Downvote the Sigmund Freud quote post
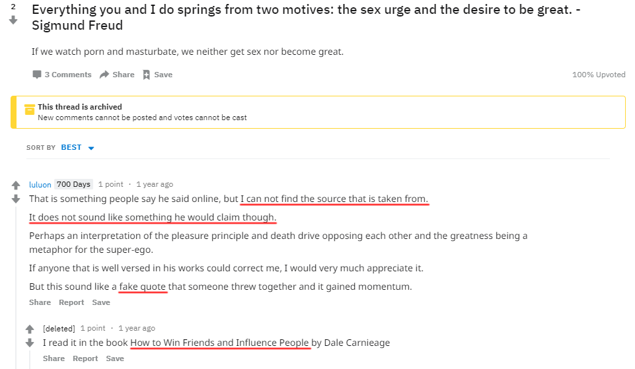This screenshot has height=369, width=635. (13, 20)
